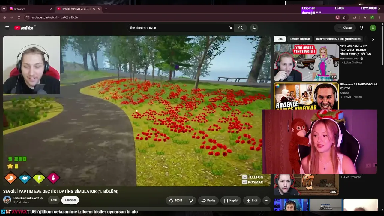Click the 3,96 Mn abone subscriber count
Viewport: 384px width, 216px height.
point(22,202)
